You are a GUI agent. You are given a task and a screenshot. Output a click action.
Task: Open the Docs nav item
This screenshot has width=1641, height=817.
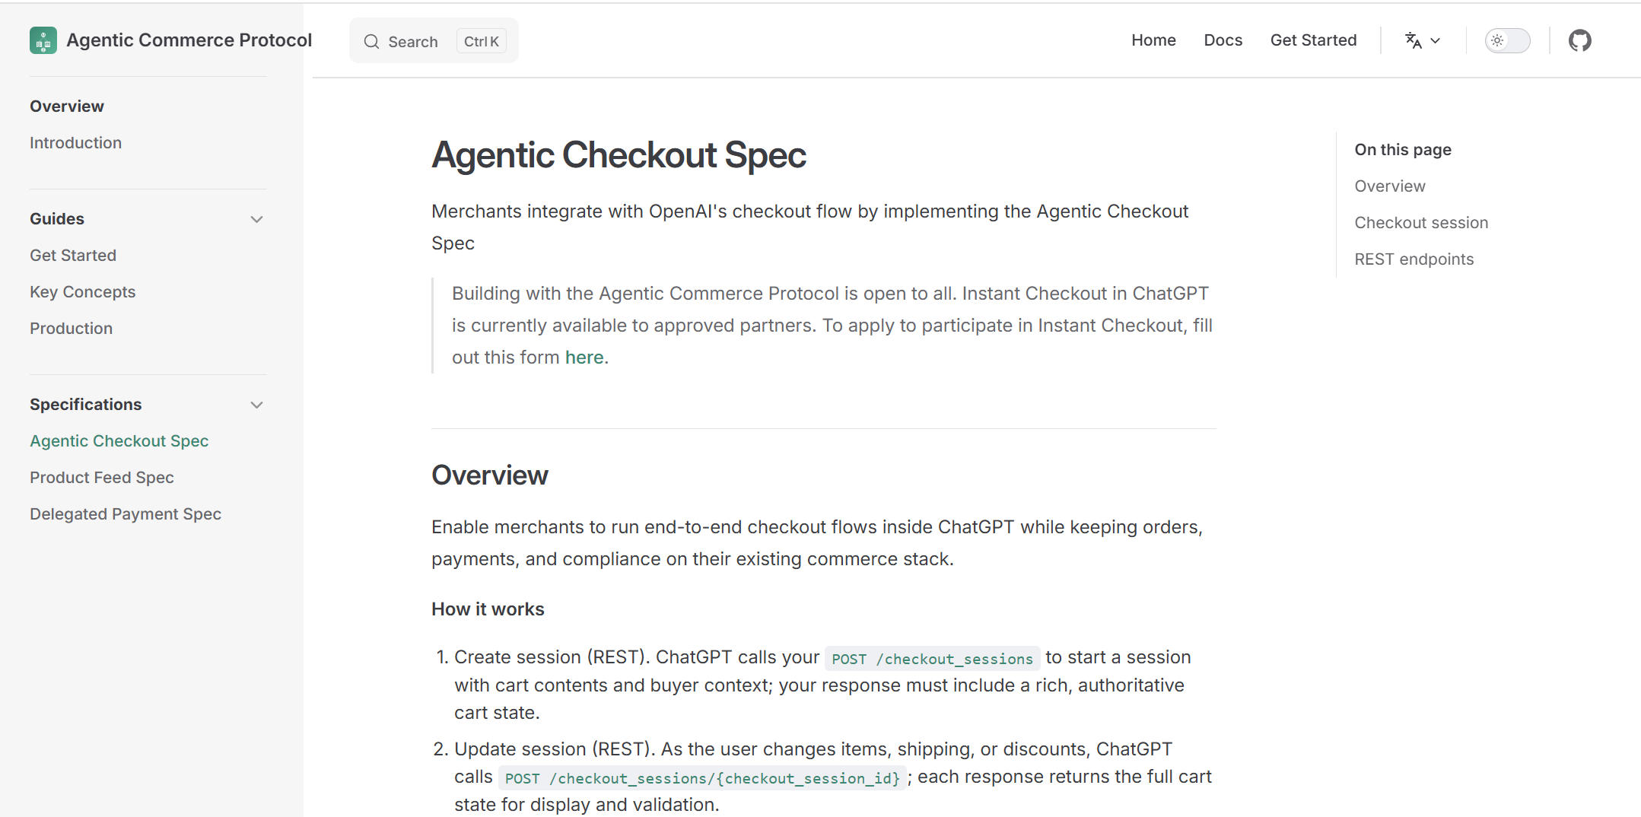point(1223,40)
